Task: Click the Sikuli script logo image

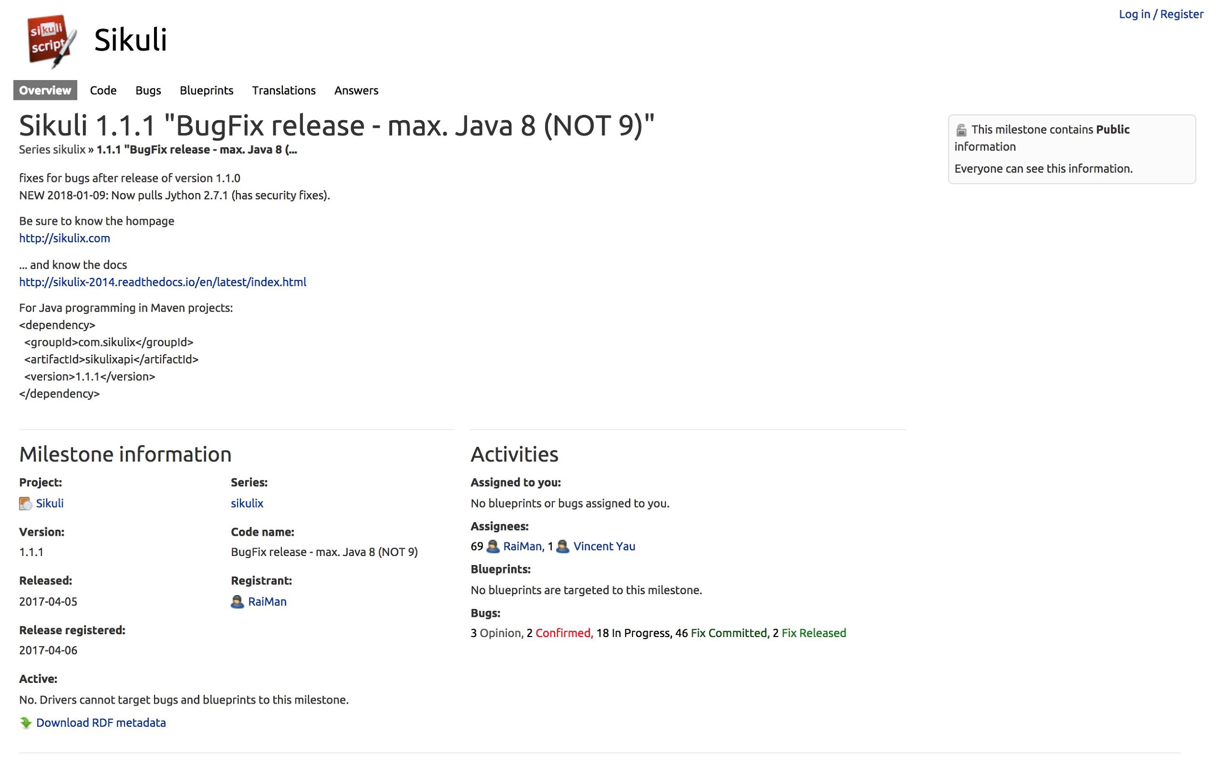Action: pyautogui.click(x=51, y=41)
